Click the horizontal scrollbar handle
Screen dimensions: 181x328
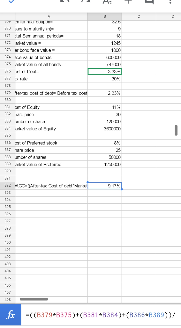(34, 299)
